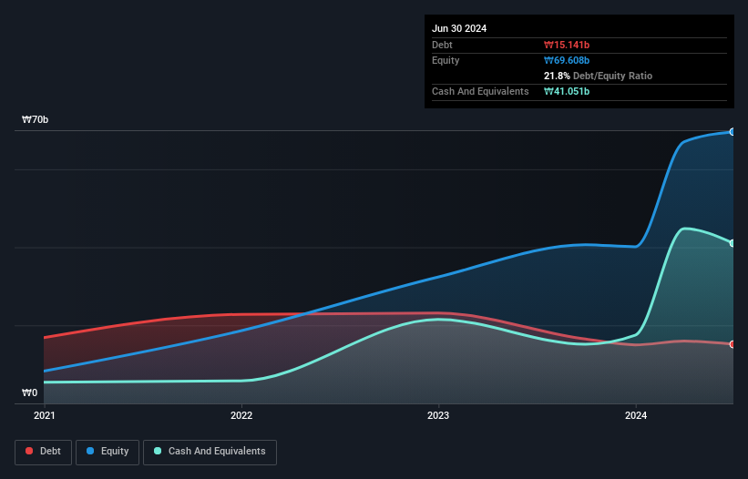The image size is (748, 479).
Task: Click the blue Equity legend dot
Action: click(90, 451)
